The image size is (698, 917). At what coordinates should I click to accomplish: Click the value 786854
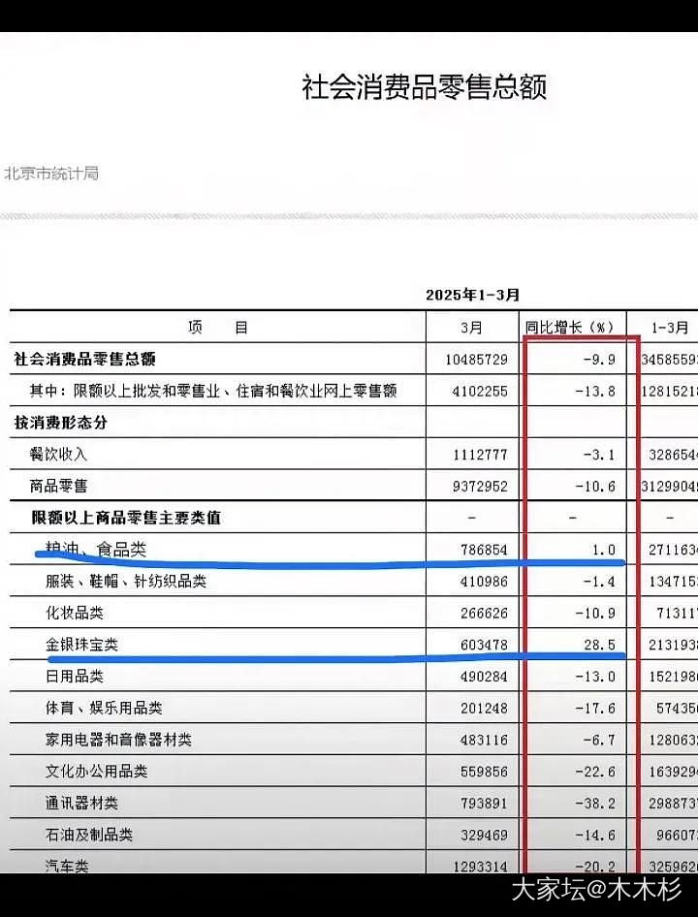(484, 550)
